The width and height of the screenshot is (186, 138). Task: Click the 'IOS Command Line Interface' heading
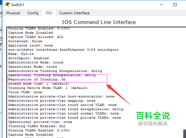[99, 22]
